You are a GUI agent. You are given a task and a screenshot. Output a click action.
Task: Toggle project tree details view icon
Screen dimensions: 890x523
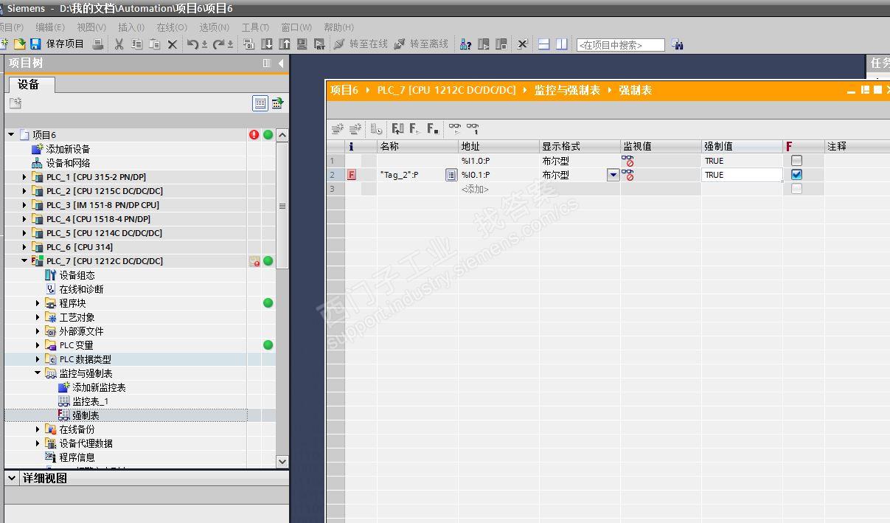click(260, 103)
